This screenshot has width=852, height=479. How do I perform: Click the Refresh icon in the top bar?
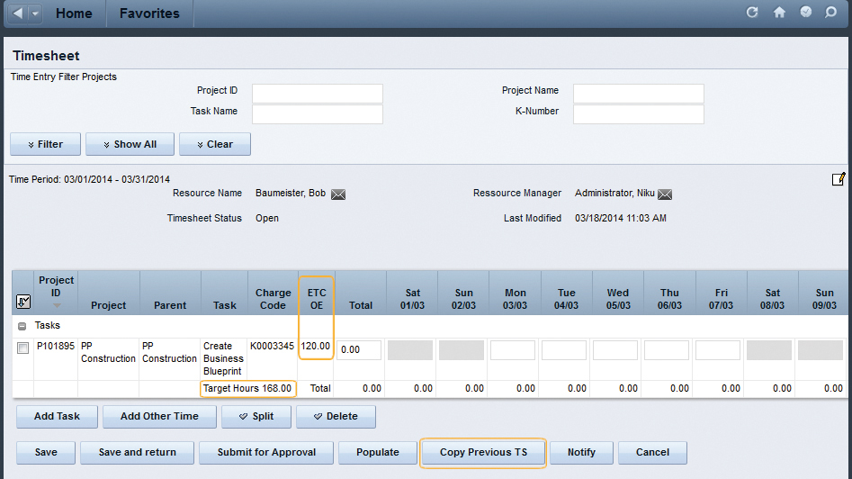[752, 13]
